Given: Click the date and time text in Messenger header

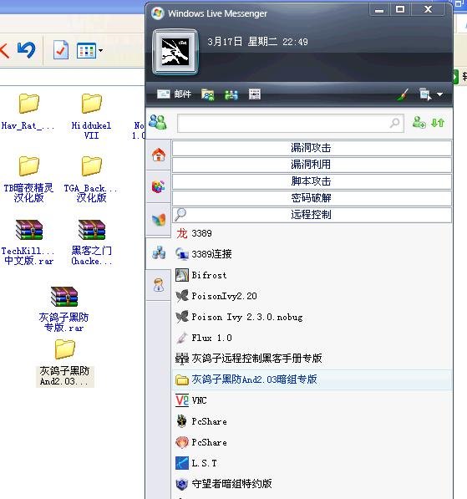Looking at the screenshot, I should pyautogui.click(x=257, y=42).
